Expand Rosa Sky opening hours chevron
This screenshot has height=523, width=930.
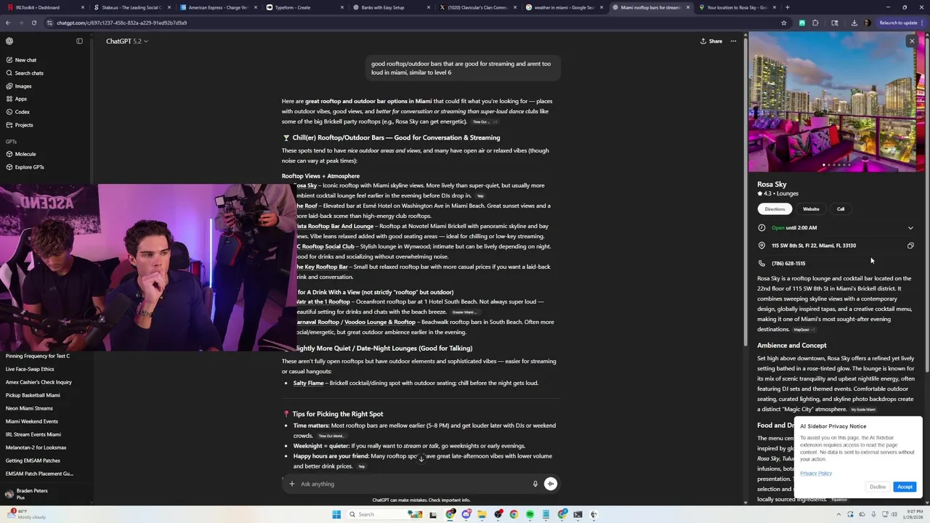point(910,228)
